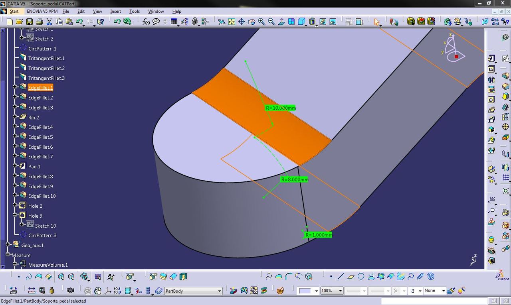Click the Select arrow tool
The image size is (511, 305).
pyautogui.click(x=376, y=22)
